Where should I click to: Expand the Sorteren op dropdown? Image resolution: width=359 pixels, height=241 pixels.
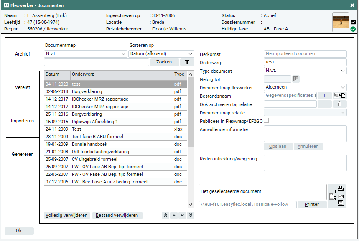pos(161,54)
